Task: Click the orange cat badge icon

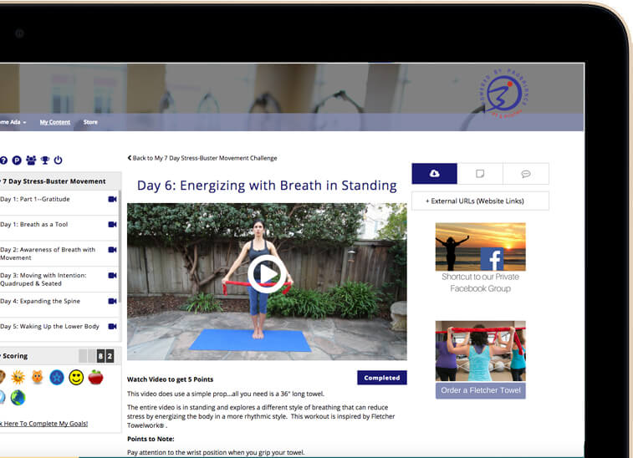Action: 37,377
